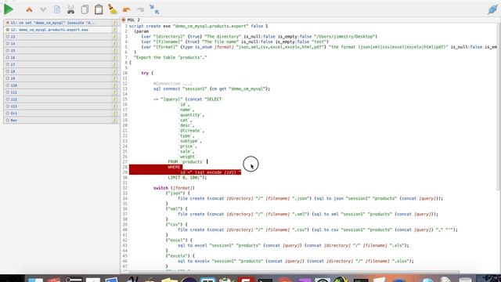Open the Rev entry in the list
Viewport: 501px width, 282px height.
tap(61, 120)
